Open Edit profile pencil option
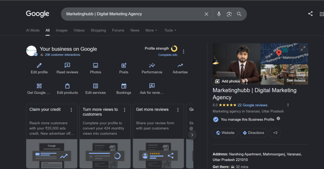Image resolution: width=324 pixels, height=169 pixels. 39,68
